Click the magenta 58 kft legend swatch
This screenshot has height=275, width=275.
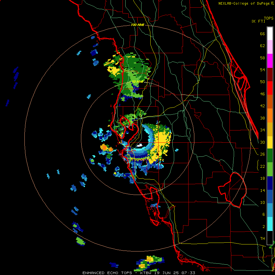tap(270, 61)
